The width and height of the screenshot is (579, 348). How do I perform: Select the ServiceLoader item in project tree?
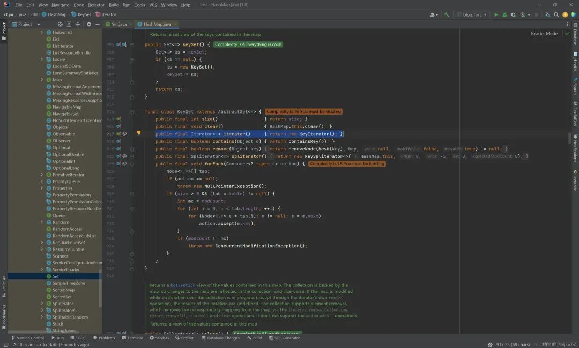[x=65, y=269]
